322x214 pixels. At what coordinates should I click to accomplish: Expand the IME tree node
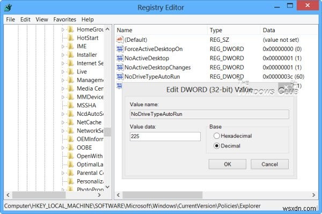63,47
